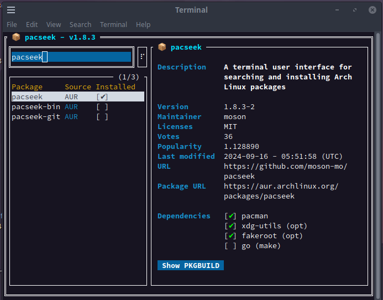383x300 pixels.
Task: Open the hamburger menu in the title bar
Action: pos(11,10)
